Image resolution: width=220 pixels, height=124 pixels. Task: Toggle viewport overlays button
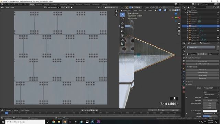tap(165, 10)
